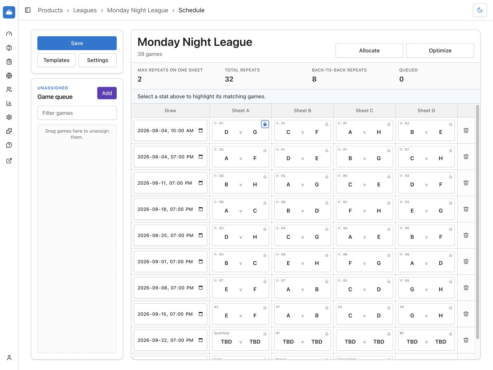493x370 pixels.
Task: Switch to dark mode with moon icon
Action: (480, 10)
